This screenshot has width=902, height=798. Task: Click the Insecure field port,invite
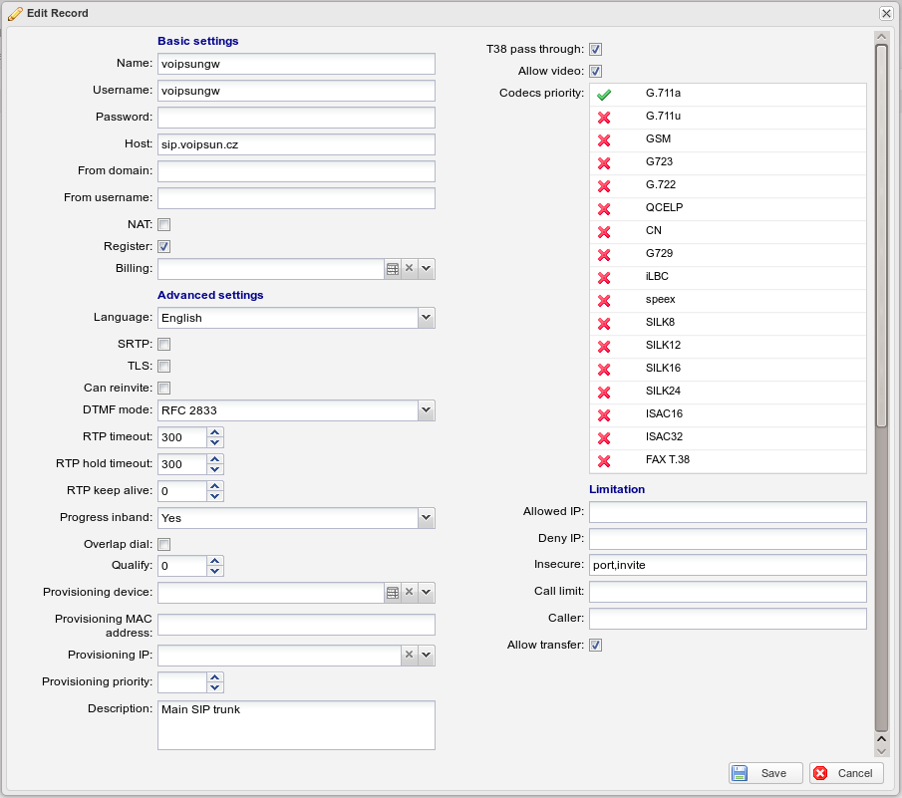(x=728, y=565)
